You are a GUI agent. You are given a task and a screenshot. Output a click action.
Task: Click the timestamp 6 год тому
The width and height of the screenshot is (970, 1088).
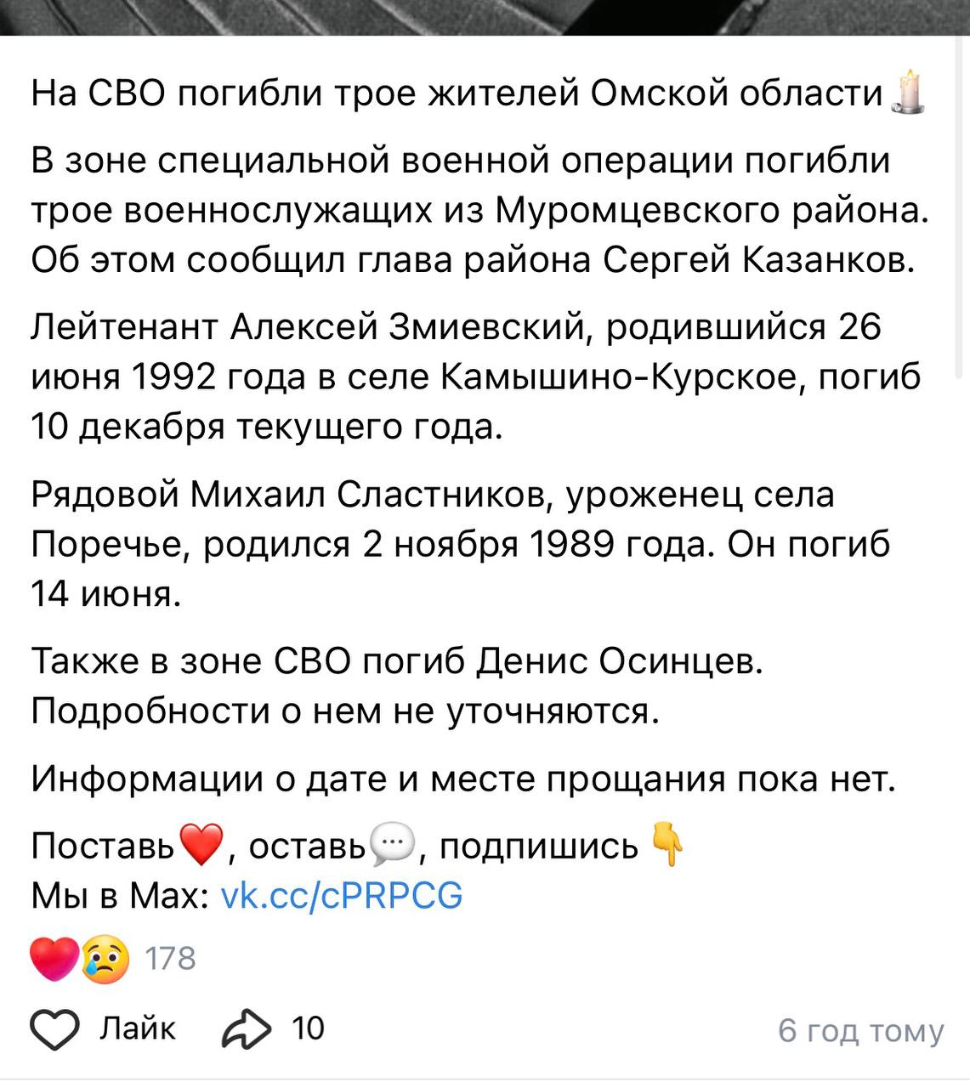pos(860,1030)
